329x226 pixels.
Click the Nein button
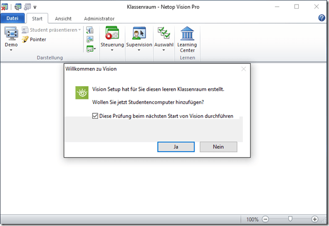(x=218, y=146)
